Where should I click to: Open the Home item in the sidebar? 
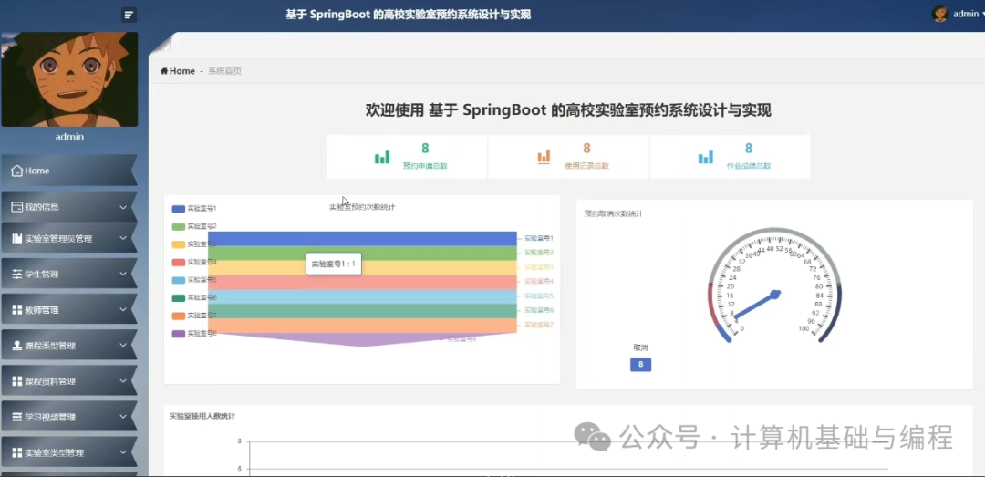67,171
